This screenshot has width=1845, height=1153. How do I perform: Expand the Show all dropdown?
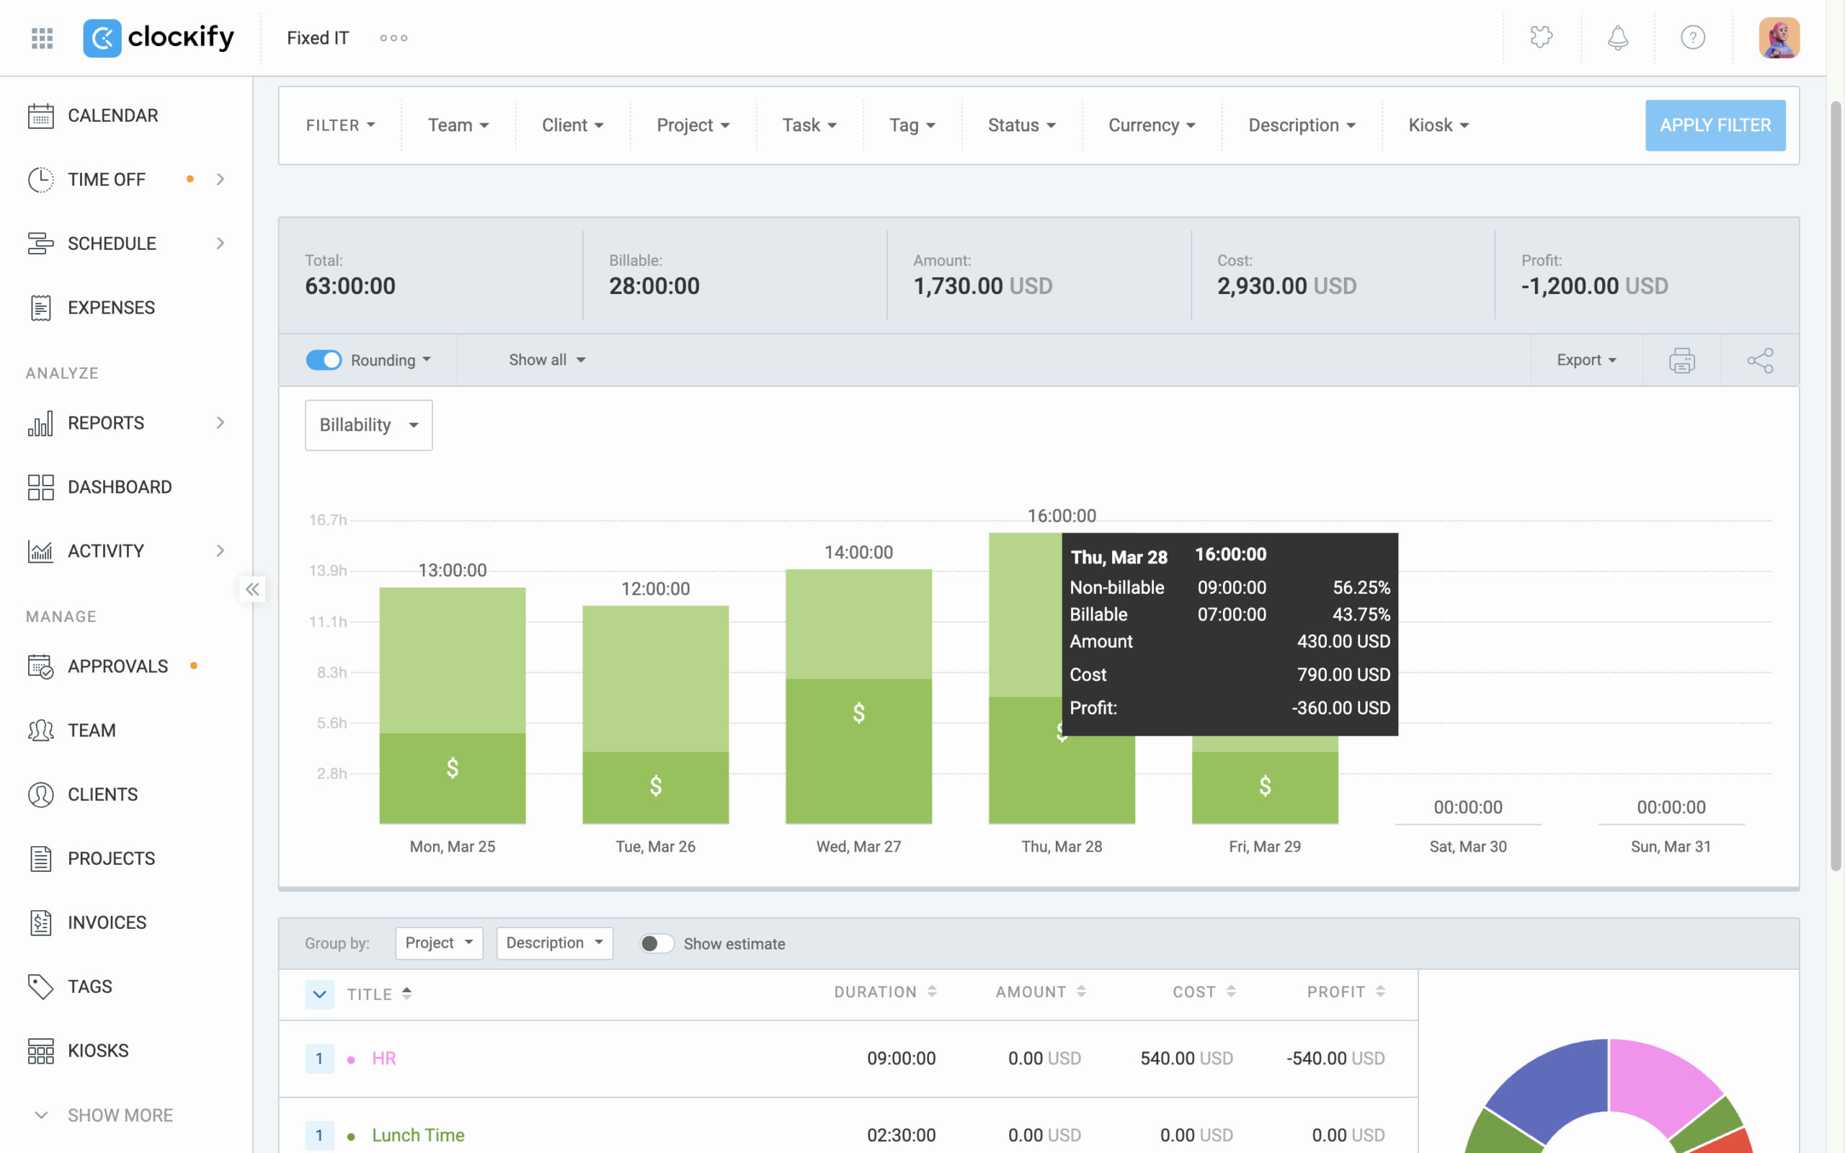(546, 359)
